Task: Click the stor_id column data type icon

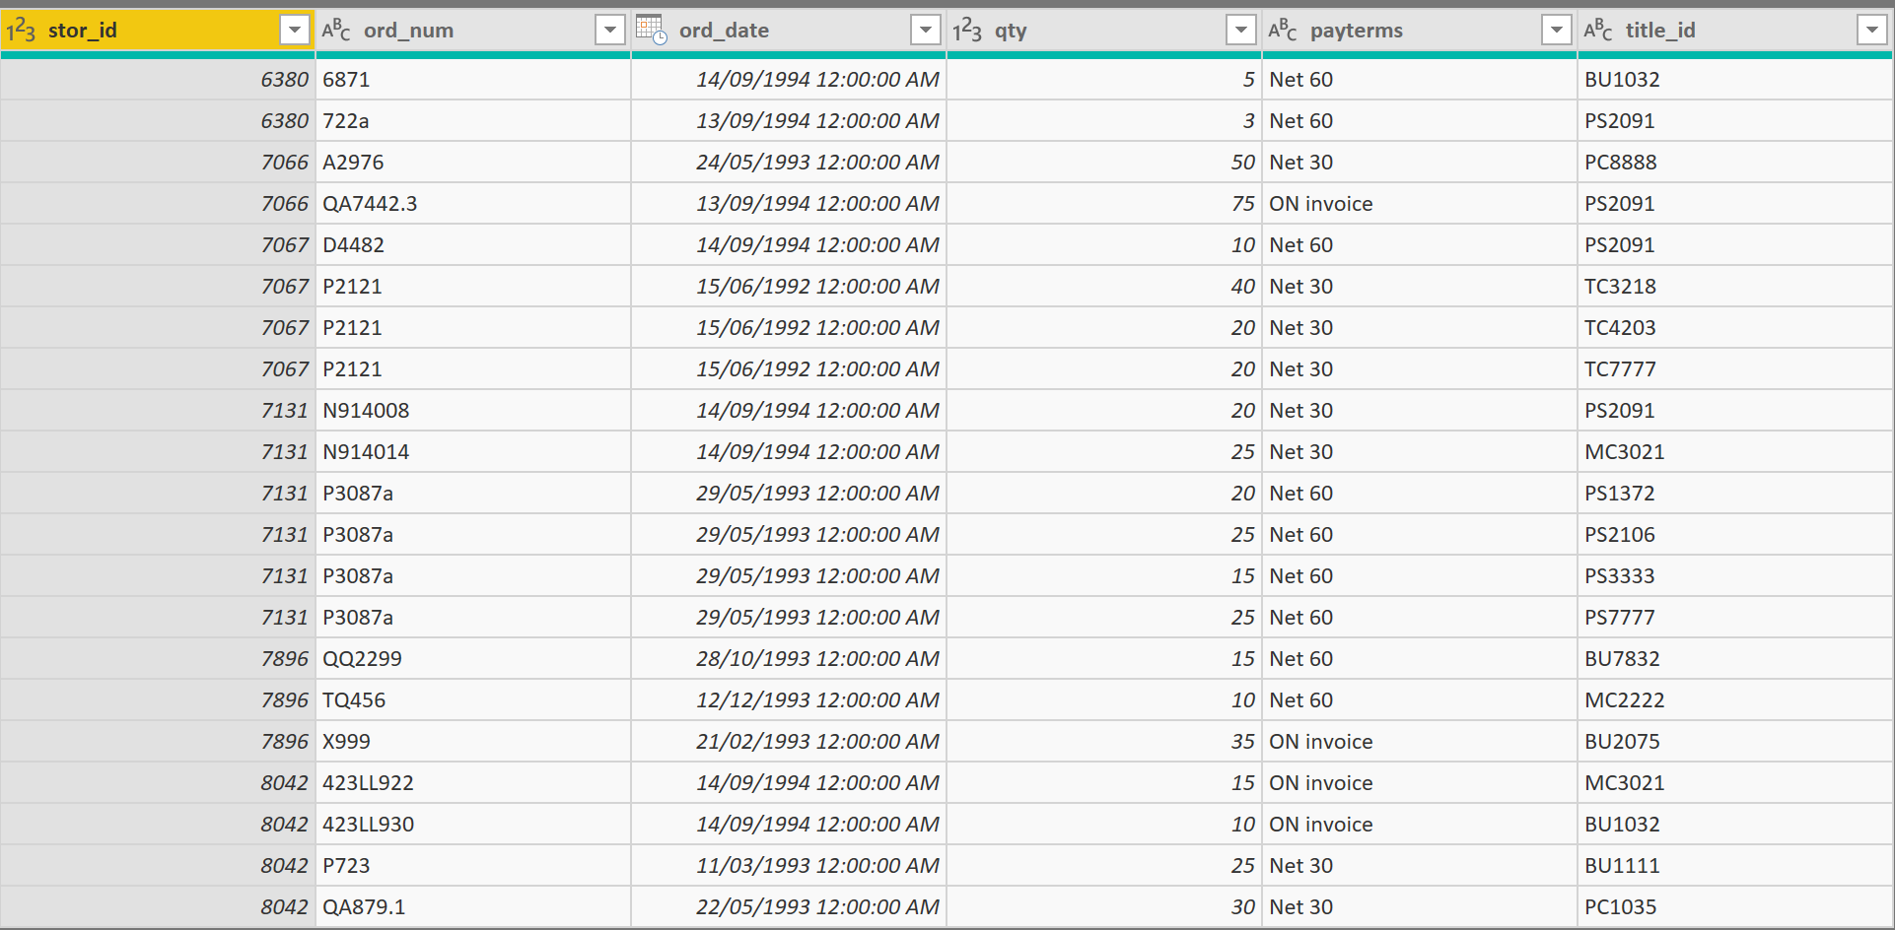Action: pos(21,31)
